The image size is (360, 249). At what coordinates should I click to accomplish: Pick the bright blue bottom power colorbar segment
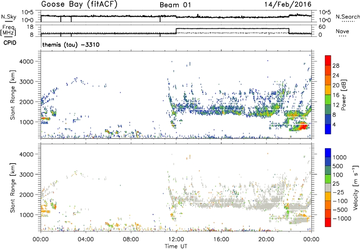328,129
